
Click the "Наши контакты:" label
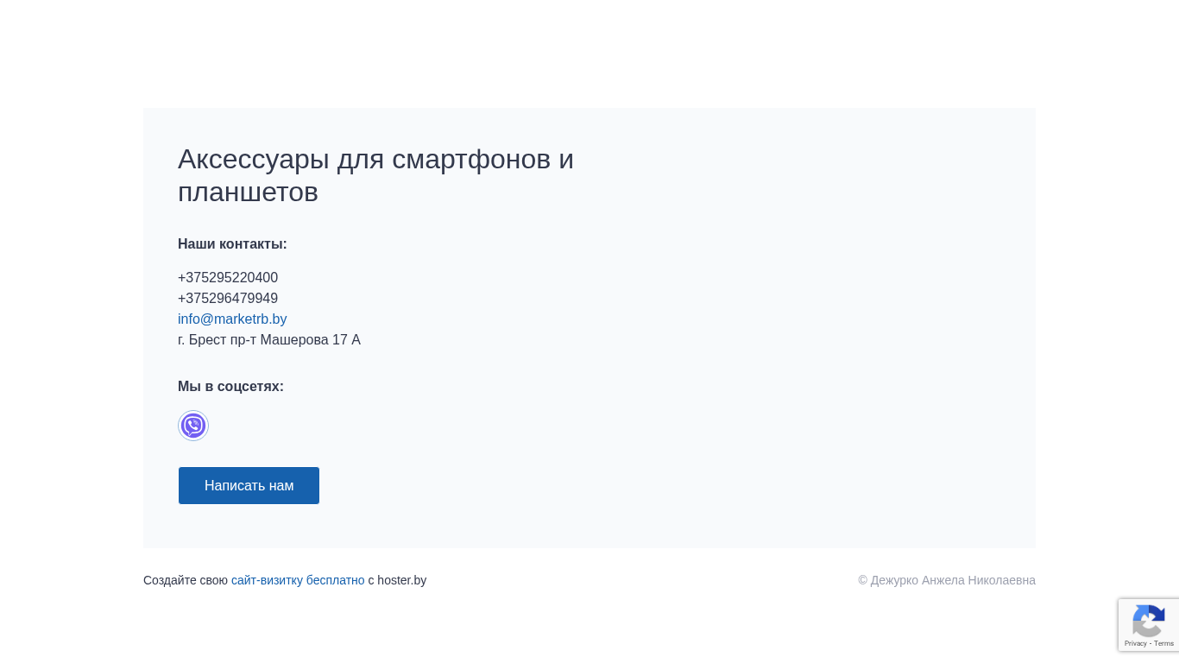coord(232,244)
